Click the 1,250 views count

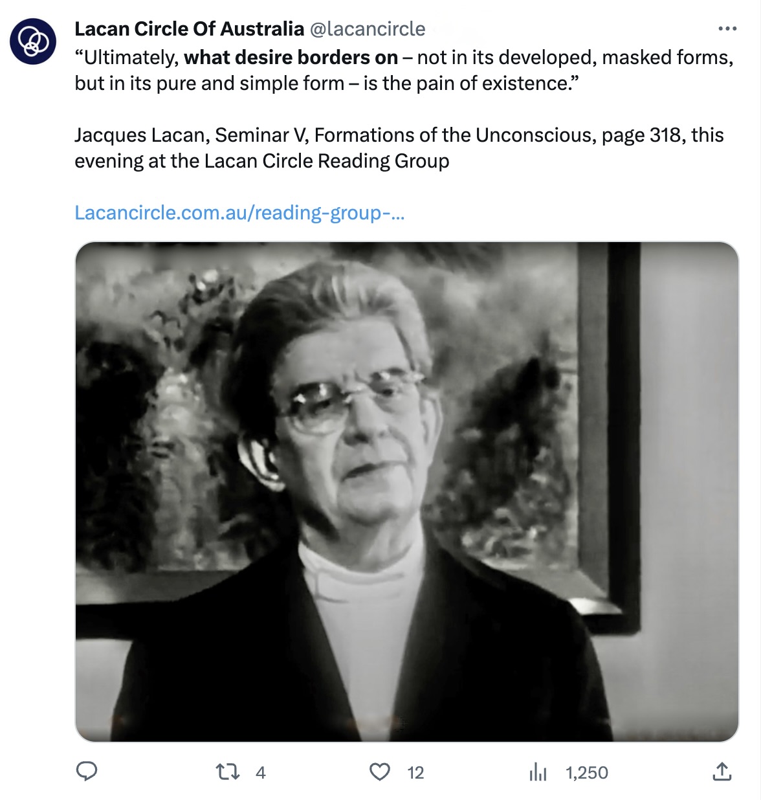click(x=586, y=773)
